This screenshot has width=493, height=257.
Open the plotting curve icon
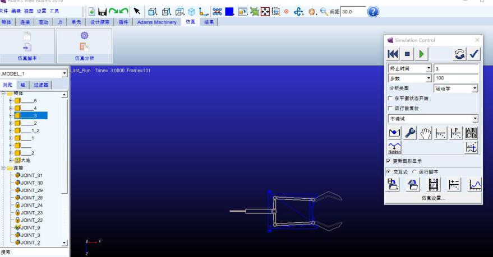(x=474, y=185)
